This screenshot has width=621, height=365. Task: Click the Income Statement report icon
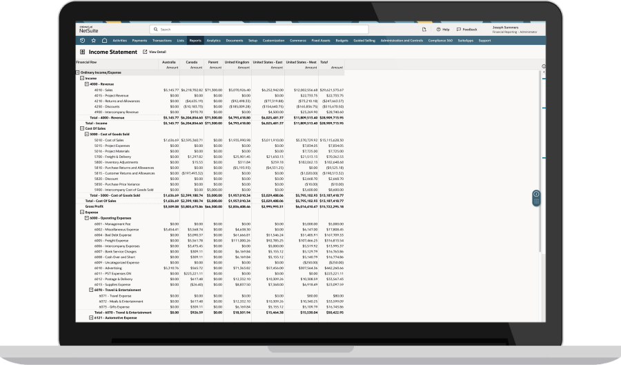click(83, 52)
